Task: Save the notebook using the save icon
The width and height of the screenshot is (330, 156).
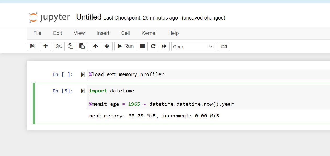Action: [32, 46]
